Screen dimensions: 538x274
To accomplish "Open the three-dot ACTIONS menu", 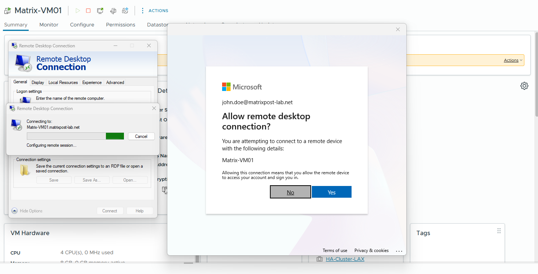I will click(155, 11).
